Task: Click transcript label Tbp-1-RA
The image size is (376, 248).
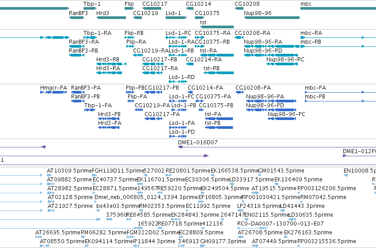Action: click(x=97, y=33)
